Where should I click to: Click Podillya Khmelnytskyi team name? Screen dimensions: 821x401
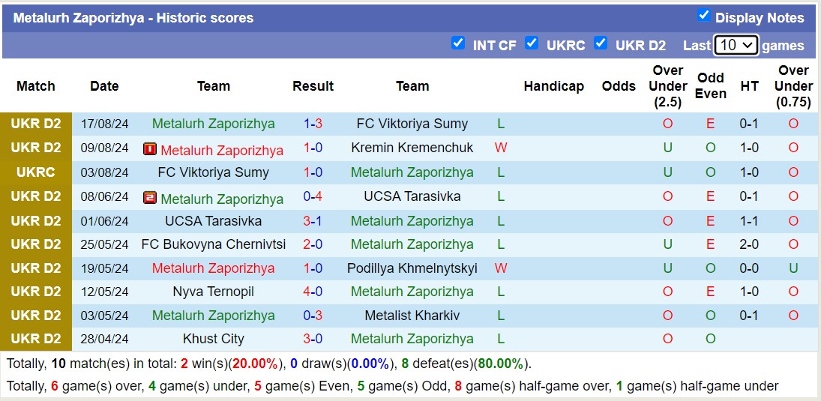coord(412,268)
